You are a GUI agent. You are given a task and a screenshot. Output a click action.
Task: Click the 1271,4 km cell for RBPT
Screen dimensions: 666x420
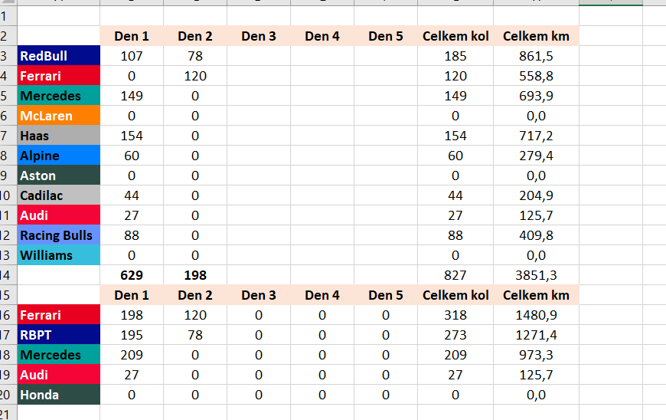pos(536,335)
